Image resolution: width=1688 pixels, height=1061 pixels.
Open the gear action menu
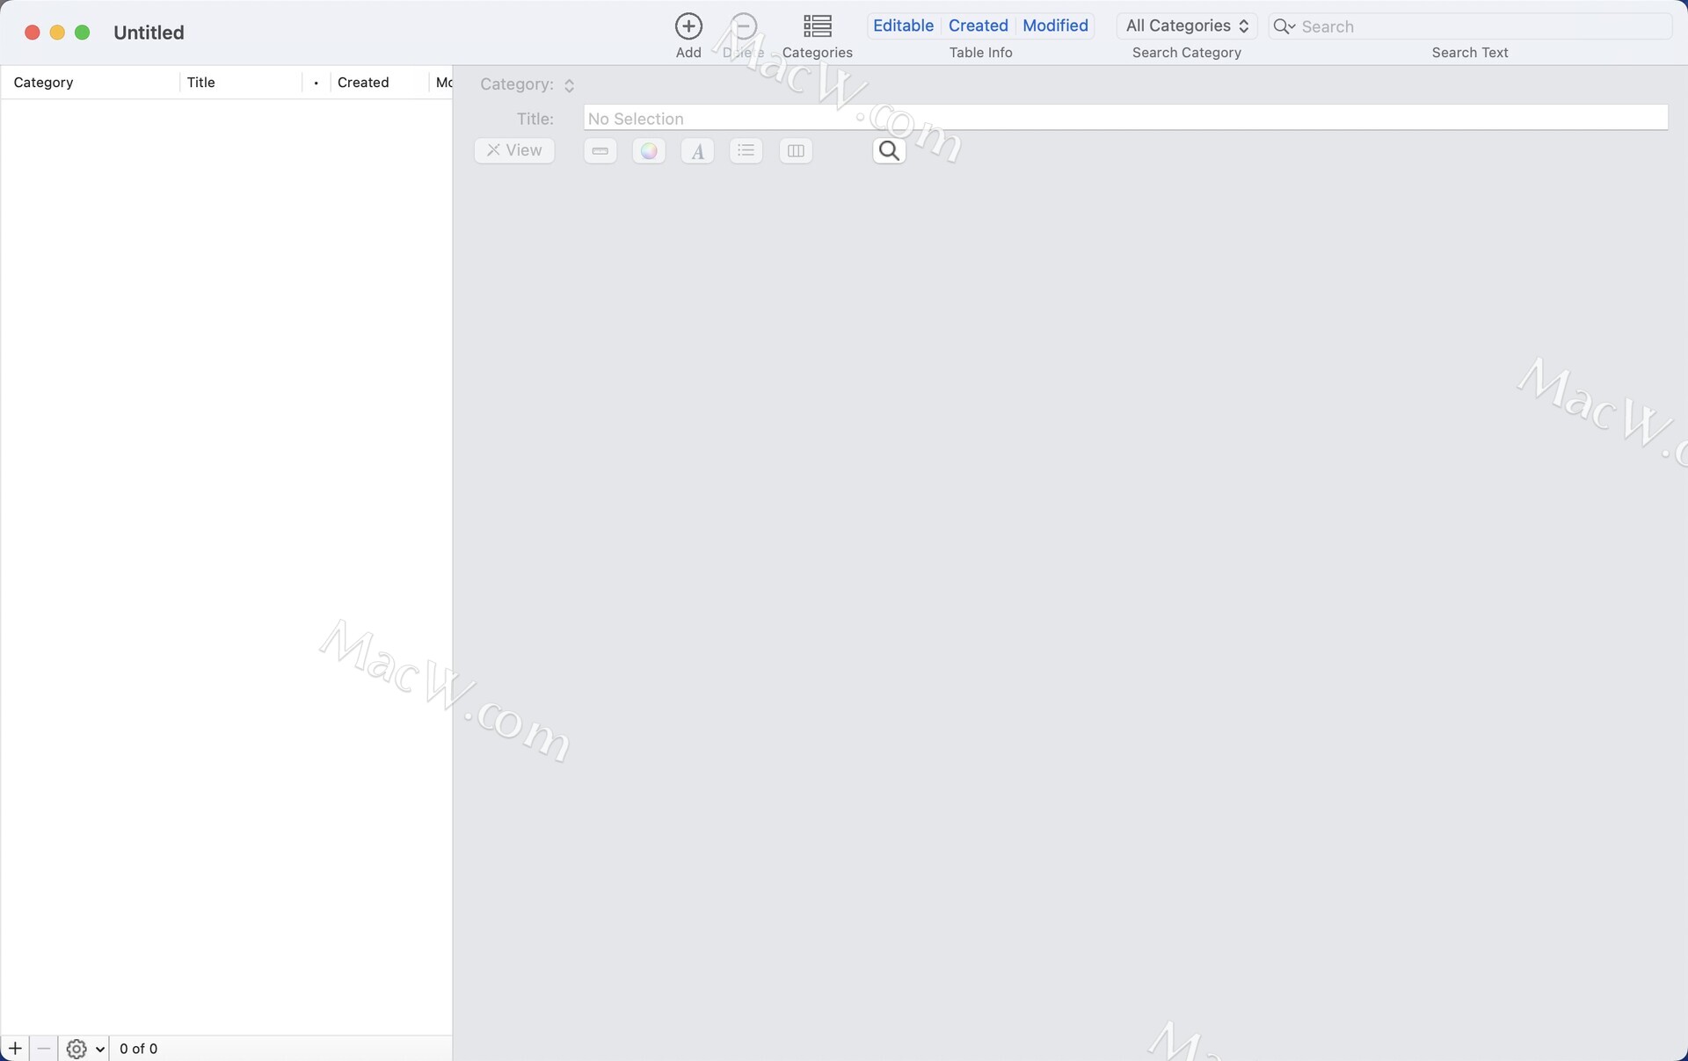pyautogui.click(x=85, y=1048)
